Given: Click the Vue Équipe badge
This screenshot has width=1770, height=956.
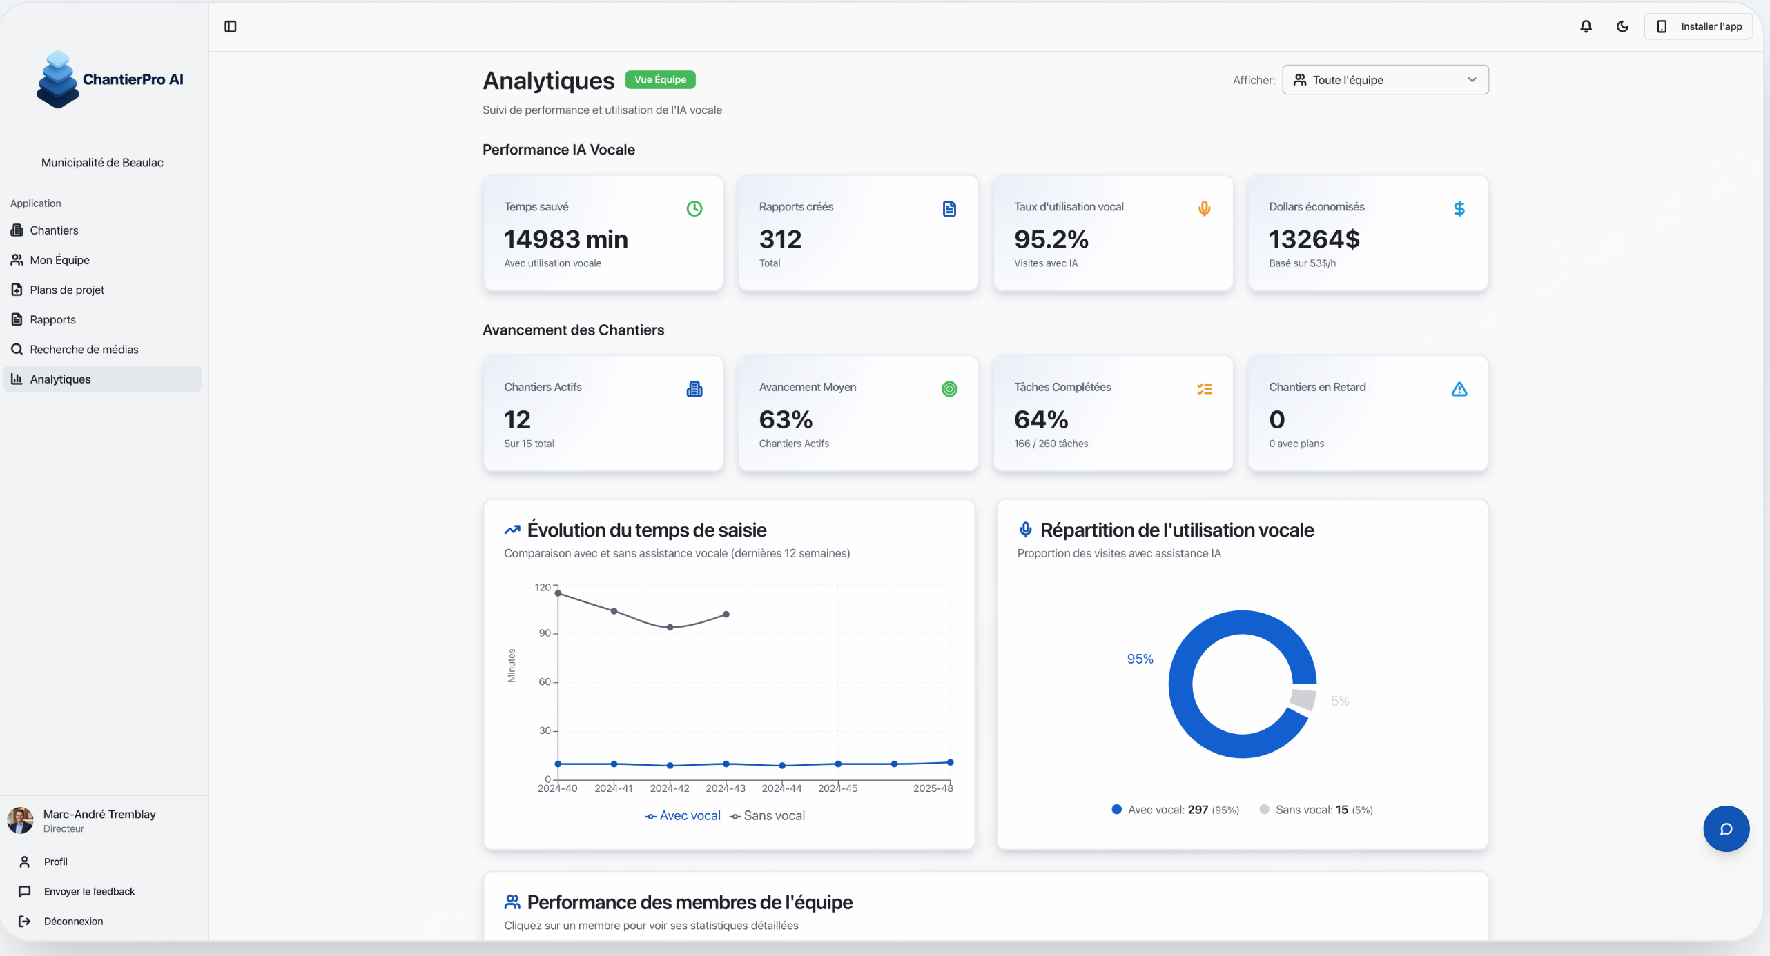Looking at the screenshot, I should (x=659, y=79).
